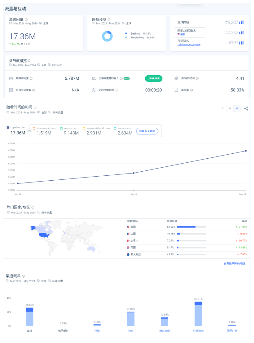Switch the chart to weekly view
Image resolution: width=254 pixels, height=343 pixels.
coord(230,109)
